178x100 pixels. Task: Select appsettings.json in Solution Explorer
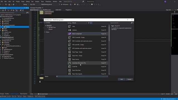(x=8, y=49)
